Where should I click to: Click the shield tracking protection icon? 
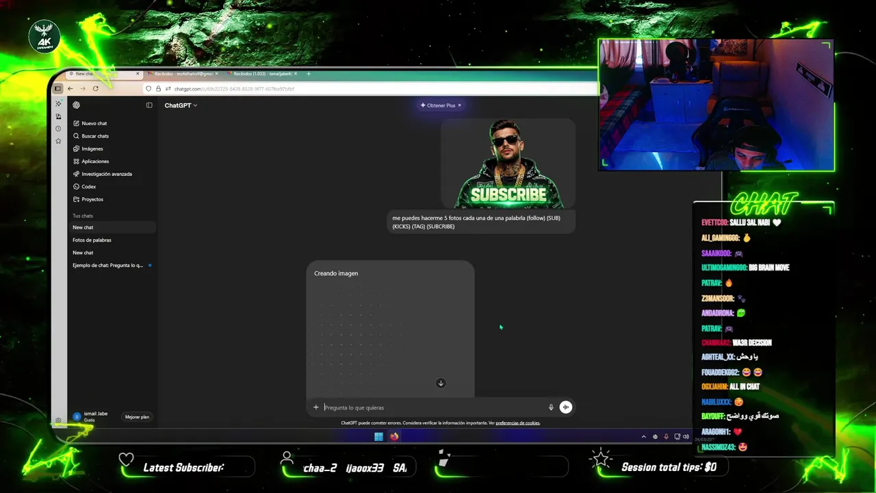(149, 88)
